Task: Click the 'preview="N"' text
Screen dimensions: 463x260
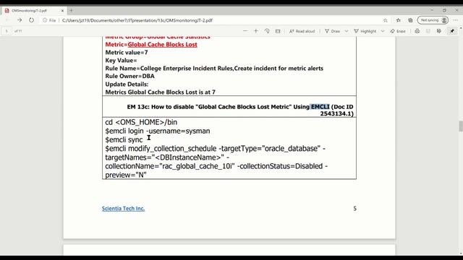Action: [x=126, y=175]
